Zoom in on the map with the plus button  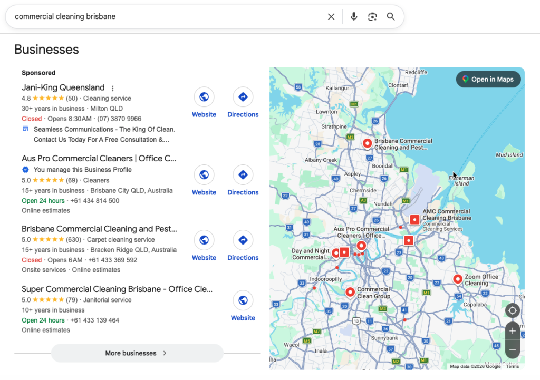tap(513, 331)
